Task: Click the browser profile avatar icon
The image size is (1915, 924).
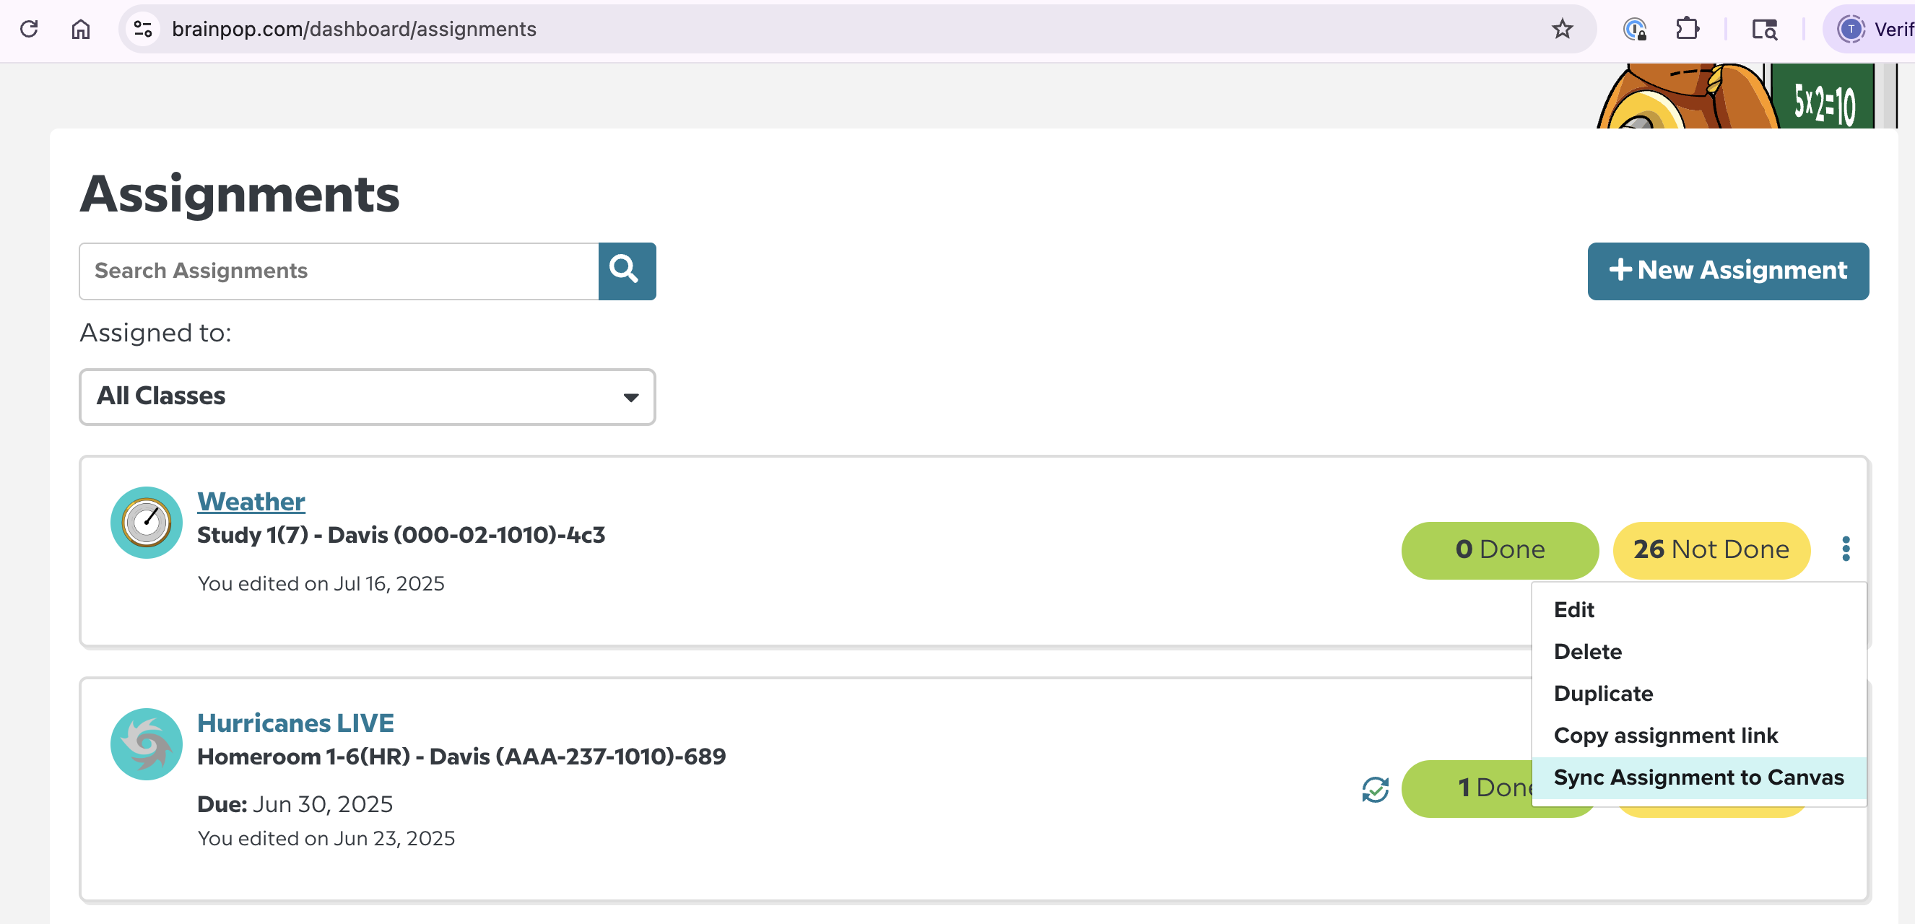Action: click(1851, 30)
